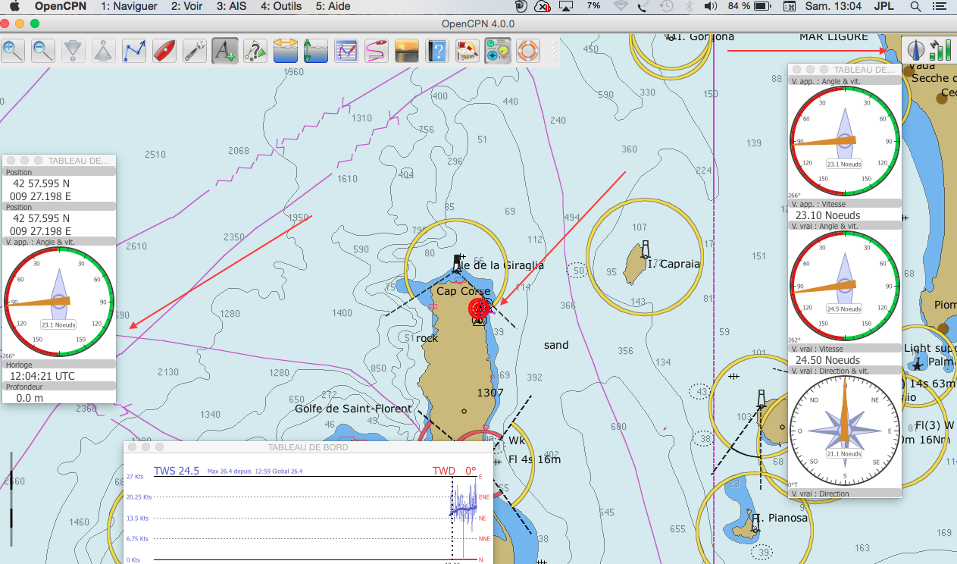Open the Outils menu
957x564 pixels.
click(x=282, y=6)
